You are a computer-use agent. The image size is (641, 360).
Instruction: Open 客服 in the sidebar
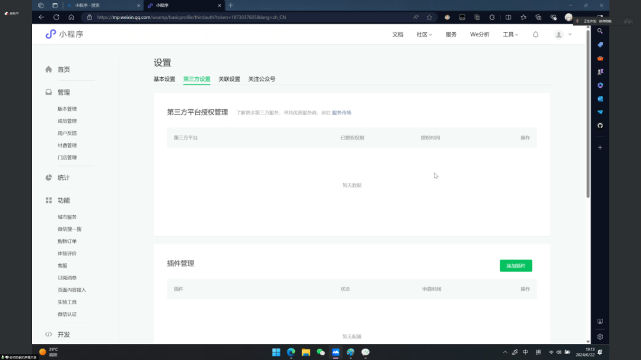point(62,266)
